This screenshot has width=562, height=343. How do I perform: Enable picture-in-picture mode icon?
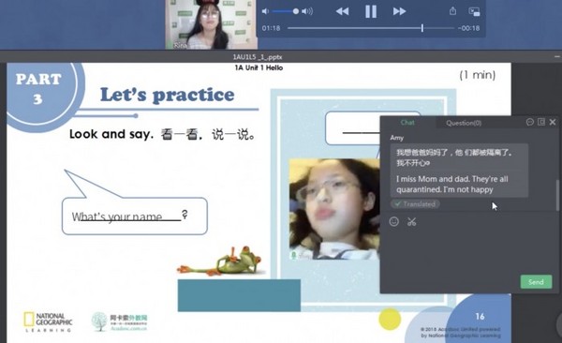point(474,11)
